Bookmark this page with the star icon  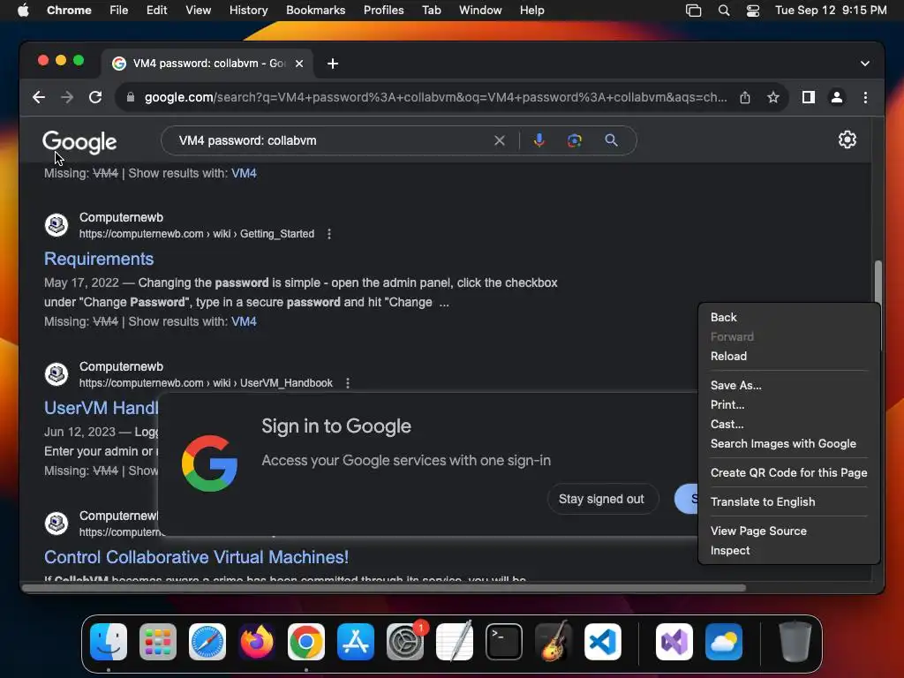pyautogui.click(x=773, y=97)
